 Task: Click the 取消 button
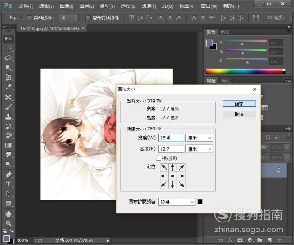click(x=239, y=114)
